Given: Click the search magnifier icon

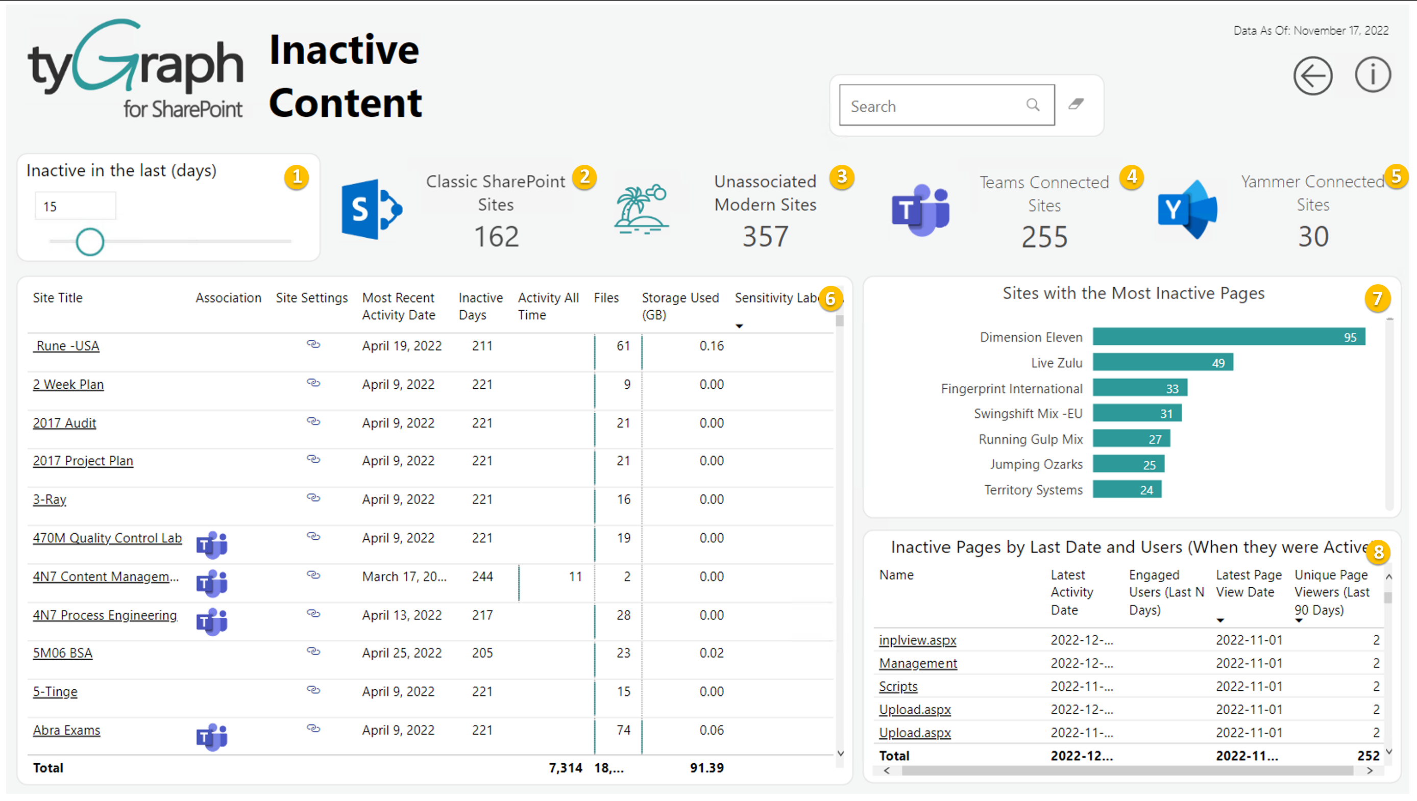Looking at the screenshot, I should point(1033,105).
